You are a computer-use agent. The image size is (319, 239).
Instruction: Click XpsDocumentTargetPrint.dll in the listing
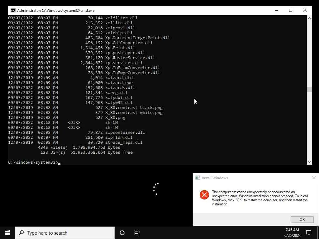point(137,38)
